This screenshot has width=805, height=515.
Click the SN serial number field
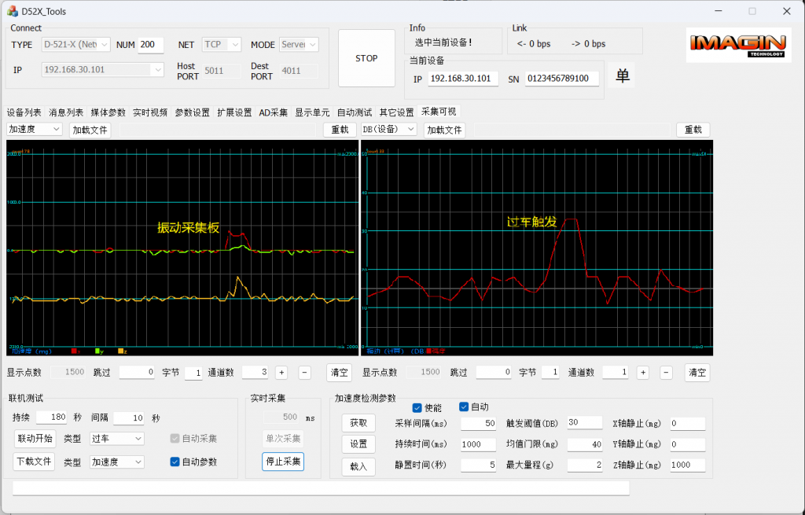(x=561, y=79)
